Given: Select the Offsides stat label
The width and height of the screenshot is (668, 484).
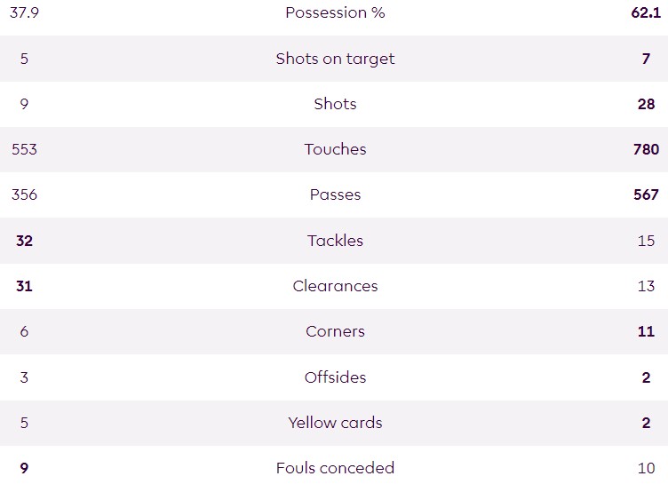Looking at the screenshot, I should point(335,377).
